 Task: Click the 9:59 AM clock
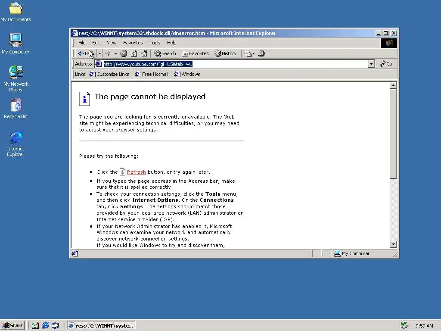[x=424, y=326]
